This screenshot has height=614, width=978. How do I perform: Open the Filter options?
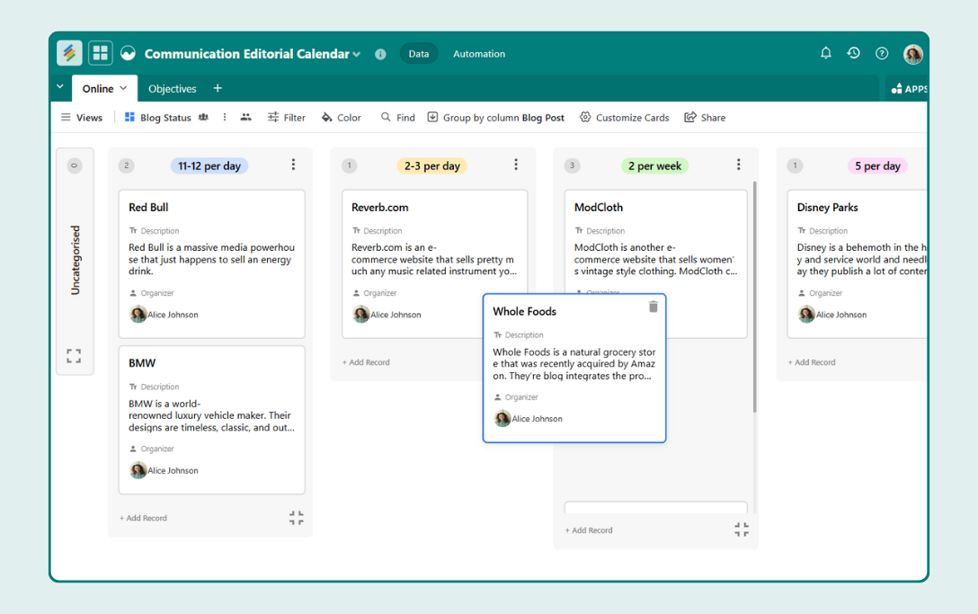point(286,117)
